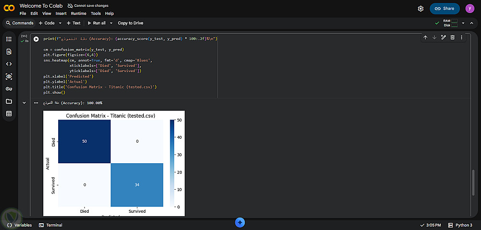Open Find and replace in the sidebar
This screenshot has width=481, height=230.
click(9, 52)
